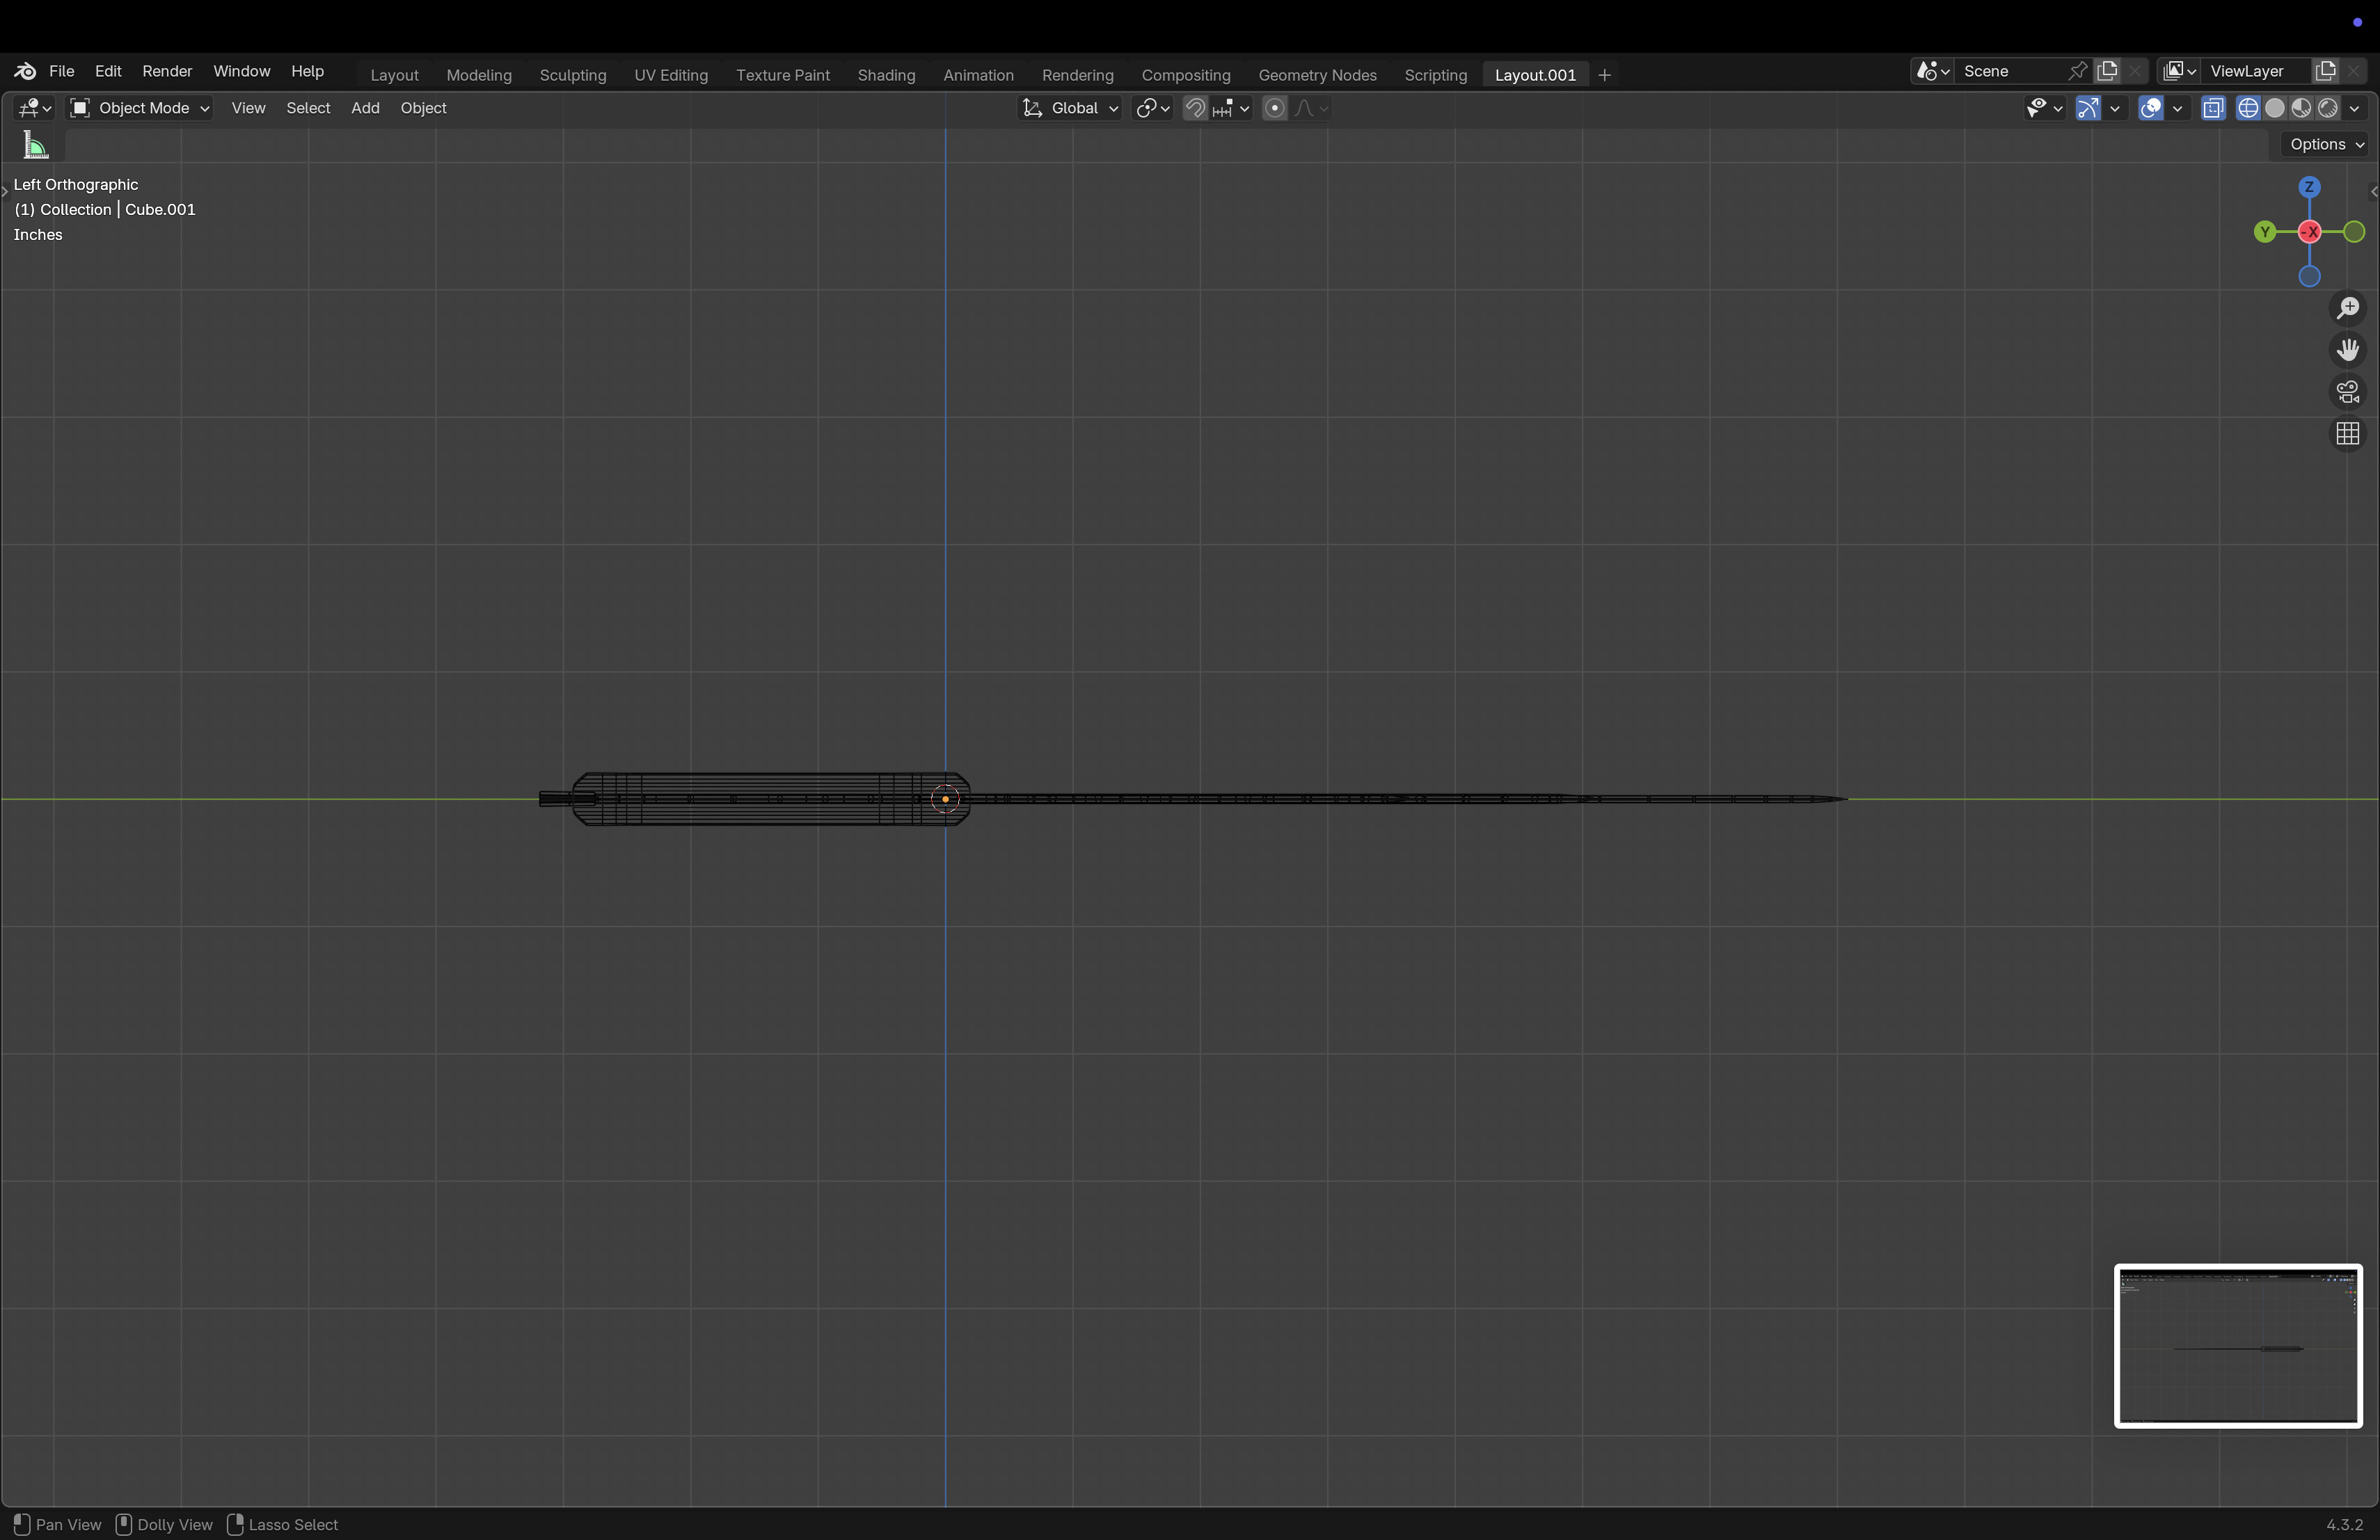
Task: Click the screenshot preview thumbnail
Action: coord(2237,1345)
